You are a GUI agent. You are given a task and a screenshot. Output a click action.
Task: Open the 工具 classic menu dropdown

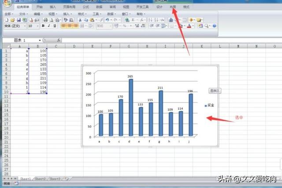(97, 14)
